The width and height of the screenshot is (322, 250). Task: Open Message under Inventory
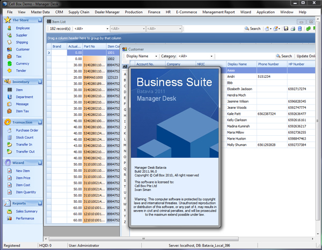(22, 104)
